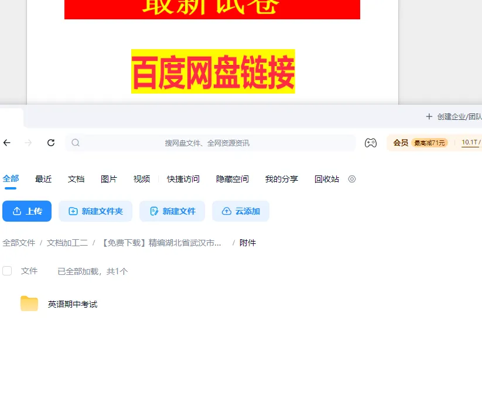Open the 会员 membership link
The height and width of the screenshot is (417, 482).
[x=401, y=143]
